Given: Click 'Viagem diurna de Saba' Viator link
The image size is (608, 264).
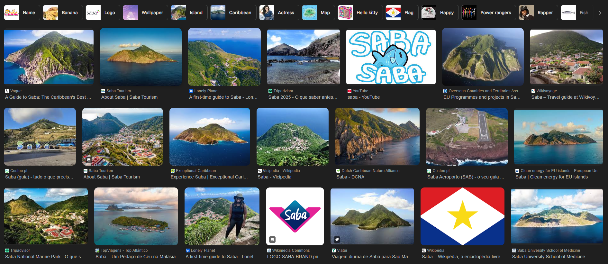Looking at the screenshot, I should pos(372,257).
